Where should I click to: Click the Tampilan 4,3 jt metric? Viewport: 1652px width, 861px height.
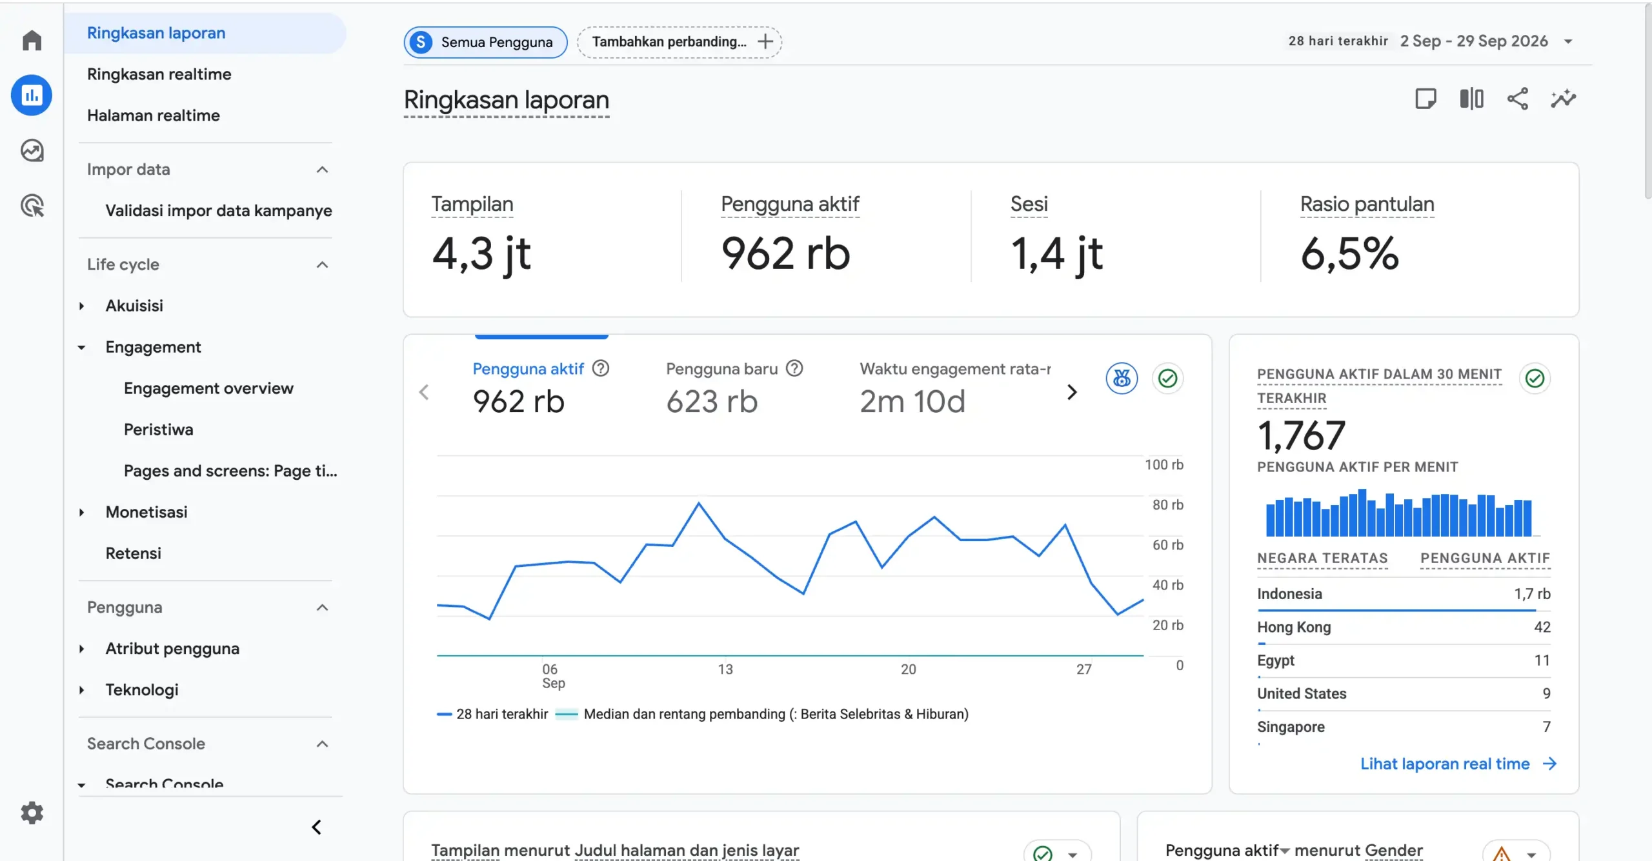point(481,236)
